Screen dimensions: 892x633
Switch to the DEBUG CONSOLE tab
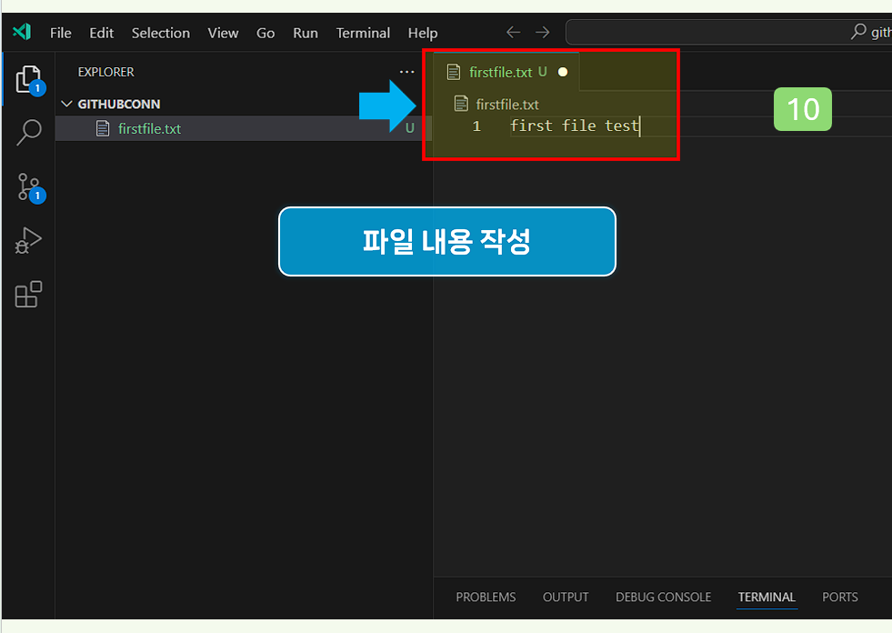click(x=663, y=597)
